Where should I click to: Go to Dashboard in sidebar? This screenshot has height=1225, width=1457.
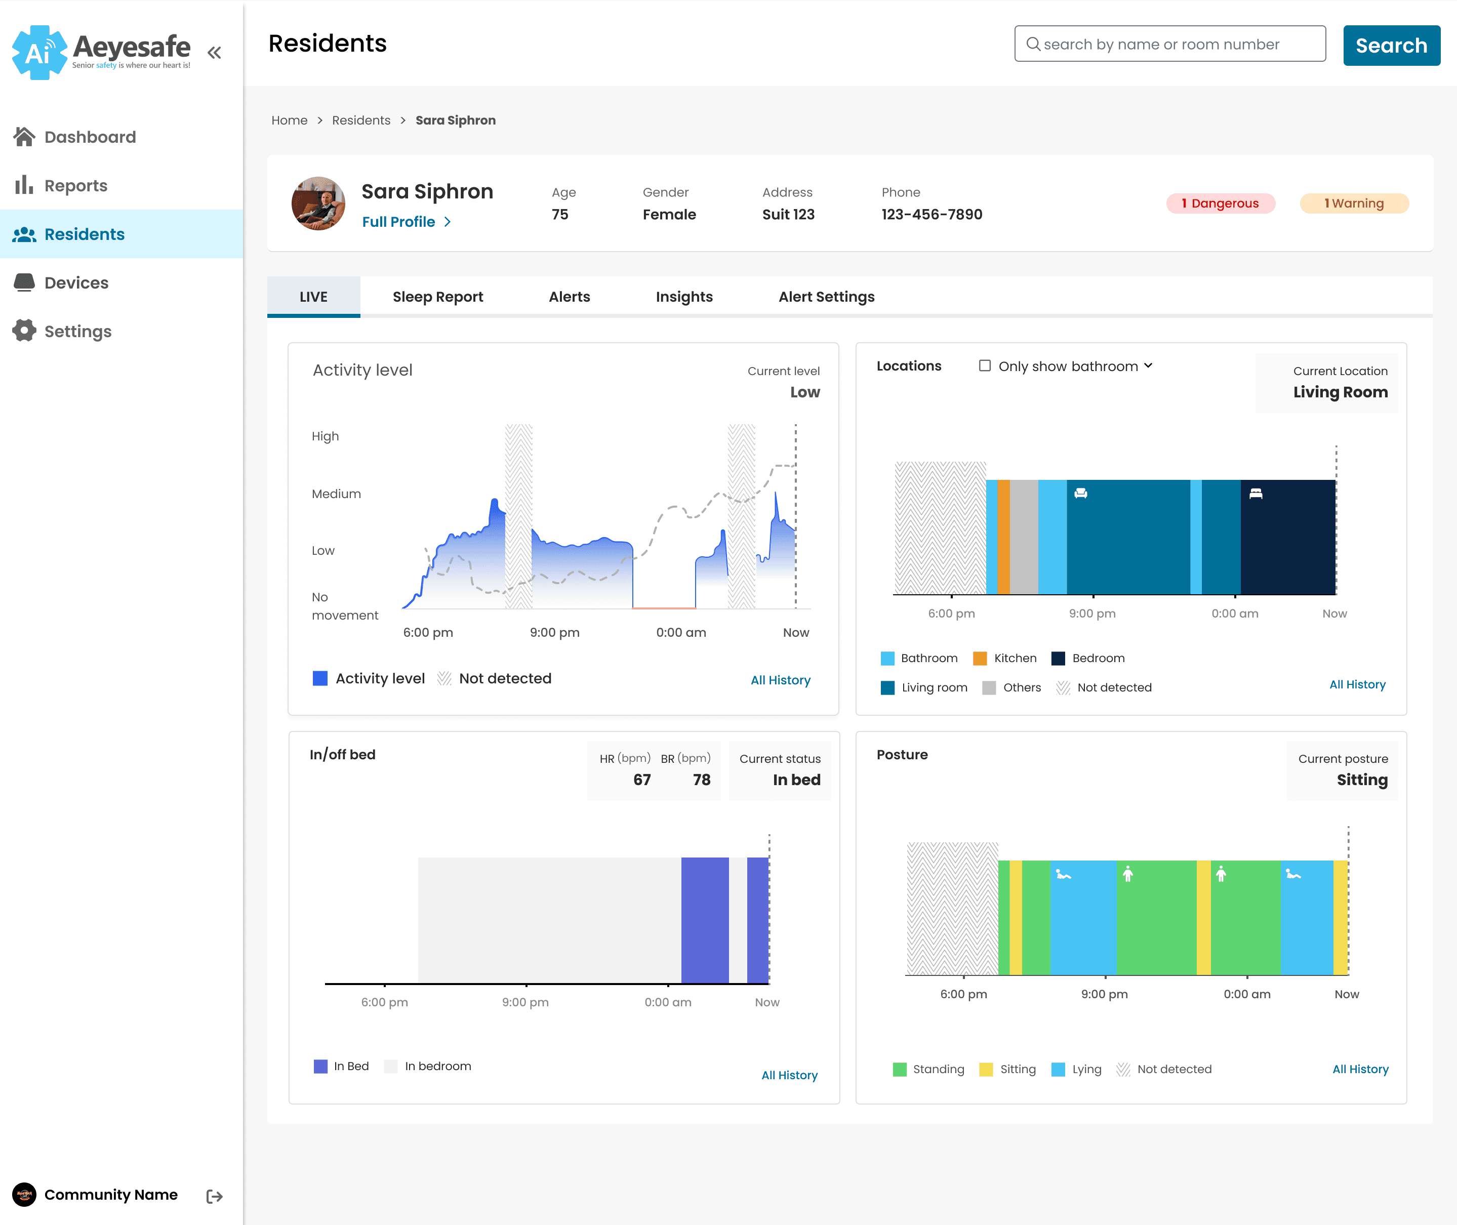click(x=122, y=137)
